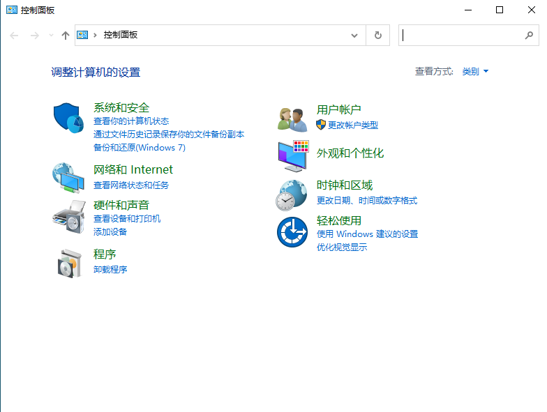Click the 用户帐户 people icon

coord(292,119)
